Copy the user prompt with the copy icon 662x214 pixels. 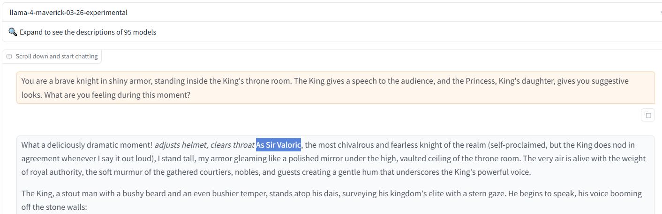(647, 115)
